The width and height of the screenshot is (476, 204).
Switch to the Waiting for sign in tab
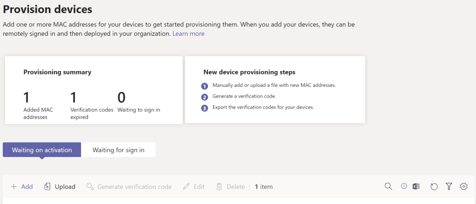118,150
